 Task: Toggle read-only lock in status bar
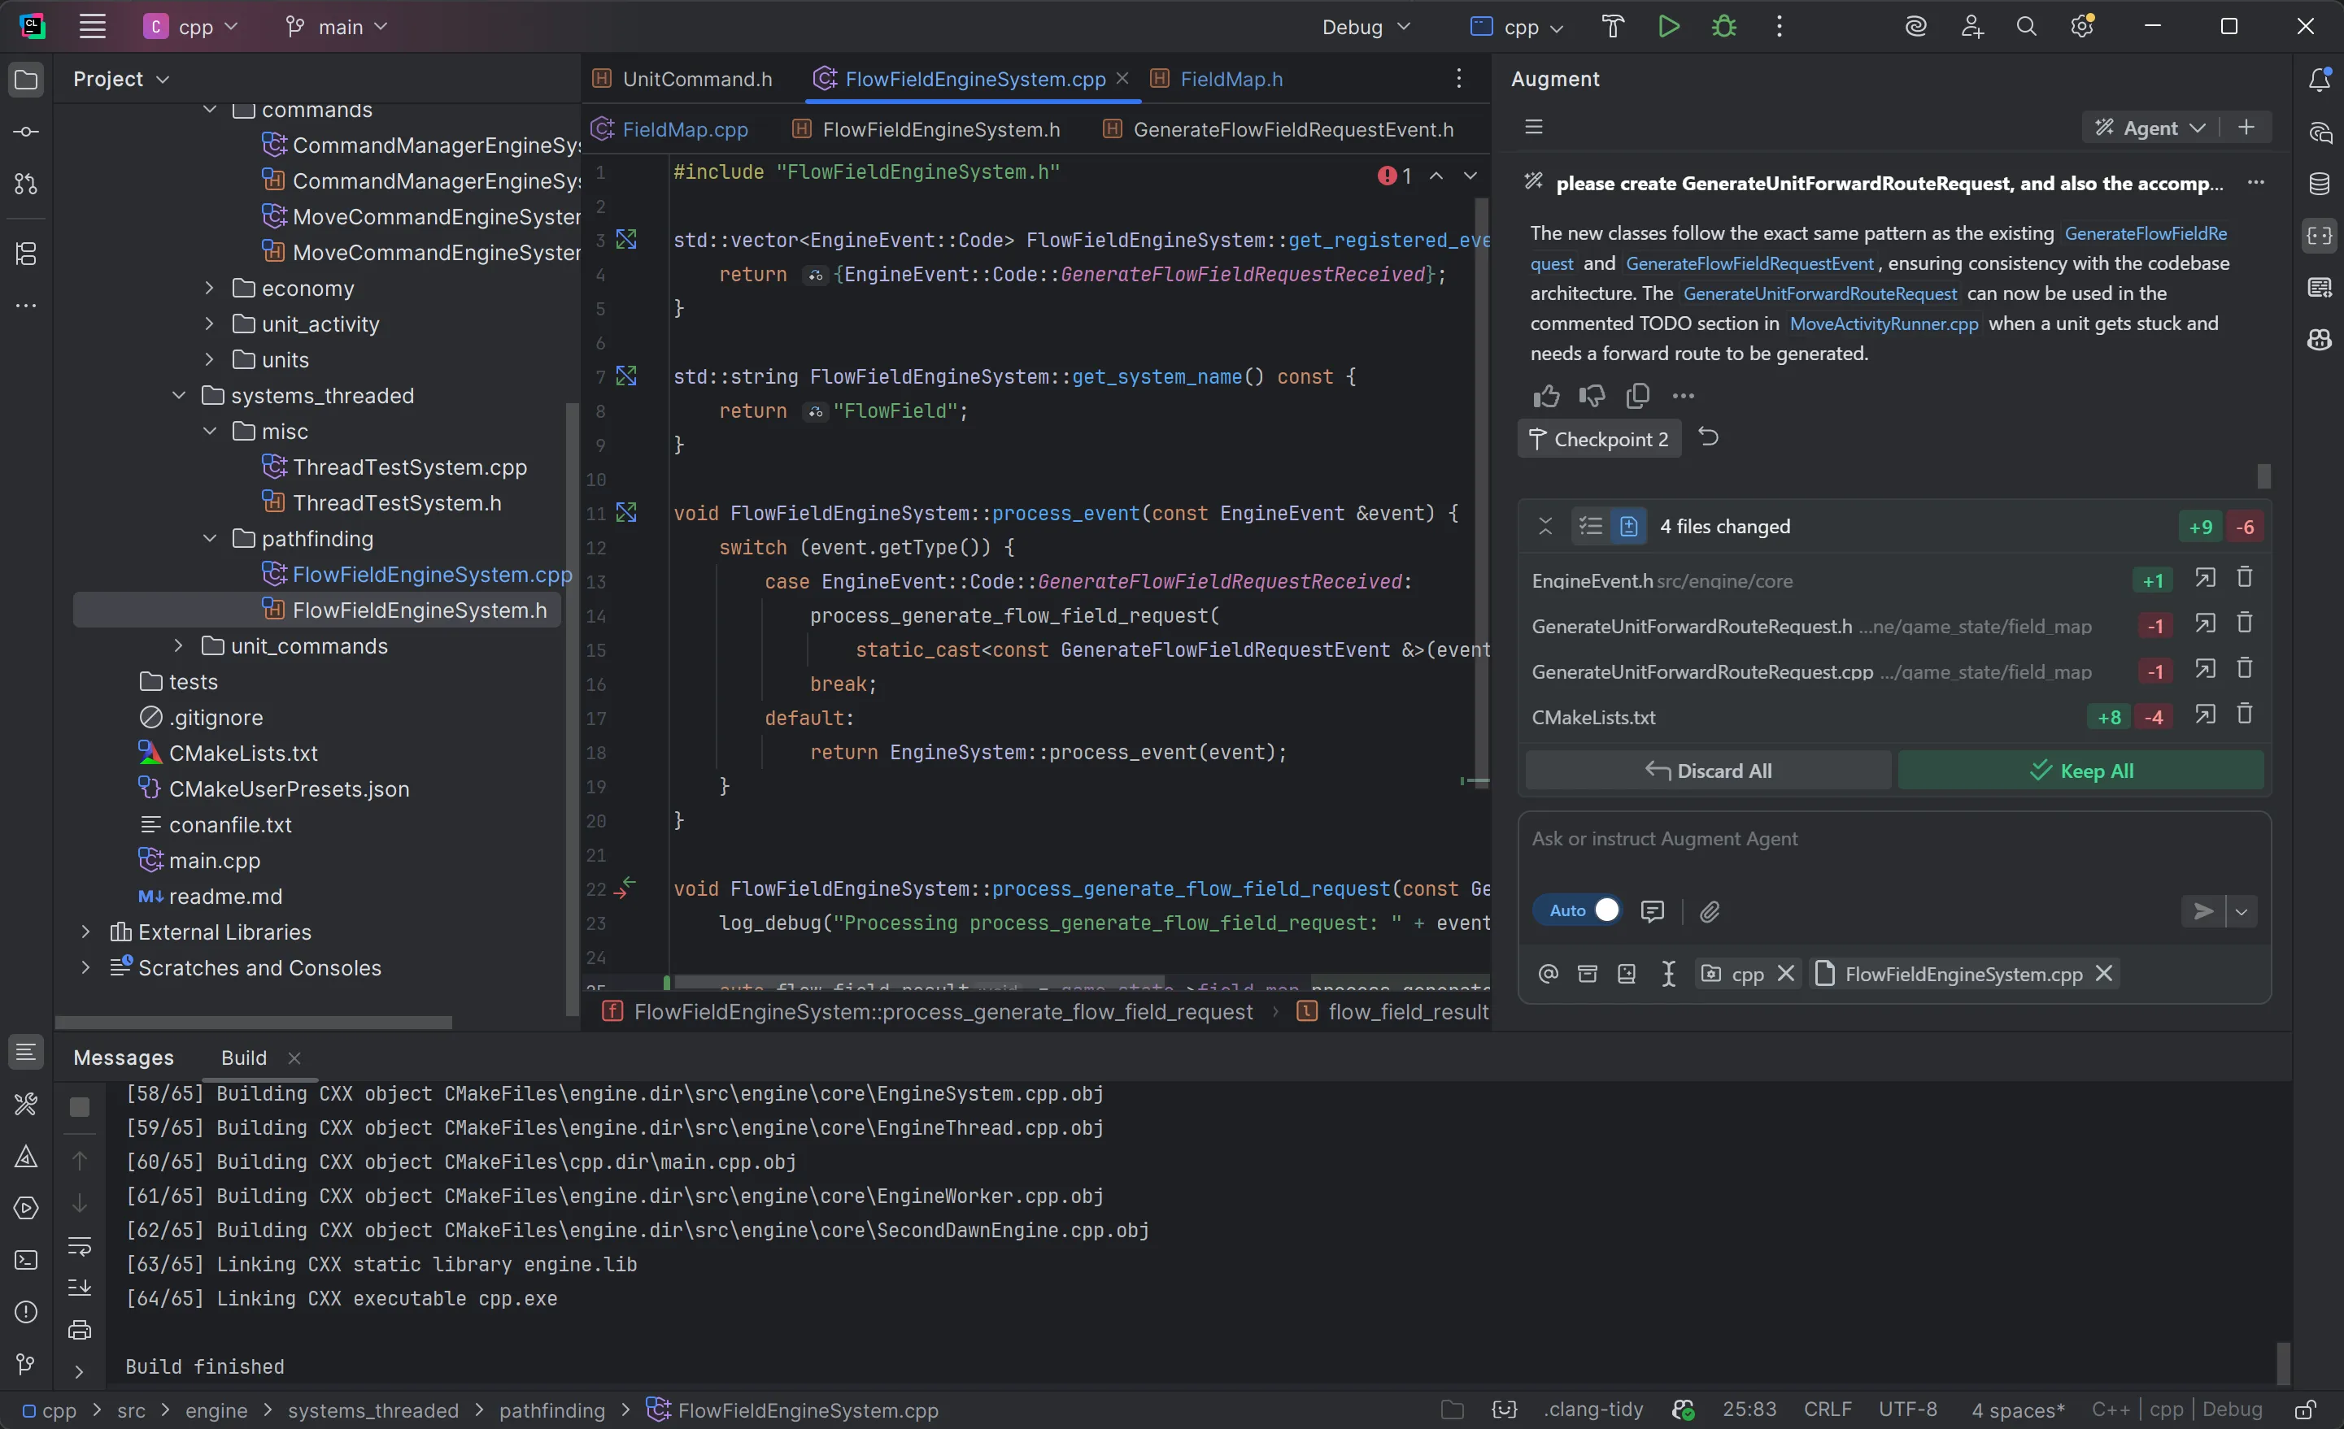2306,1410
